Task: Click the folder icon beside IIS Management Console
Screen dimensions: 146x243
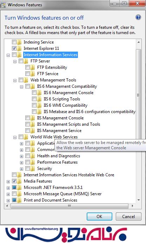Action: coord(33,118)
